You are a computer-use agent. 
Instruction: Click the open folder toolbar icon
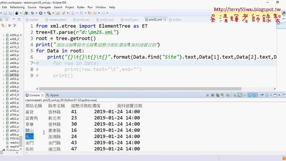point(58,13)
